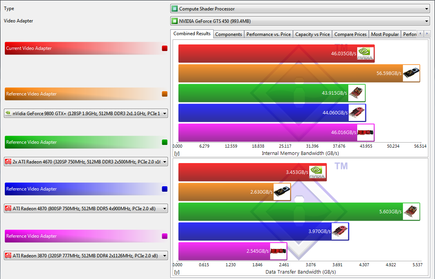The height and width of the screenshot is (279, 435).
Task: Click the green Reference Video Adapter label bar
Action: (86, 142)
